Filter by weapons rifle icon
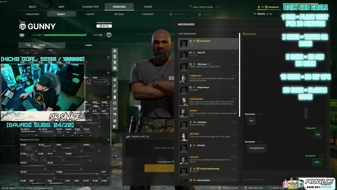This screenshot has height=190, width=337. tap(115, 85)
